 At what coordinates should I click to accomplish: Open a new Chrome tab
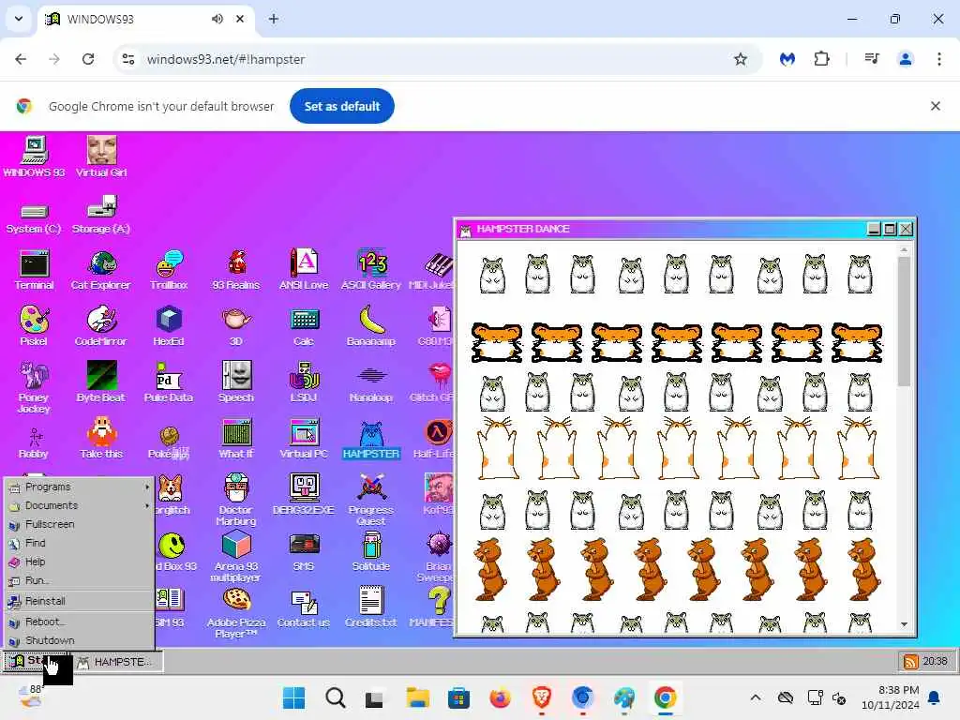pos(273,19)
